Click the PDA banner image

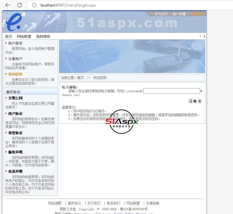(132, 56)
